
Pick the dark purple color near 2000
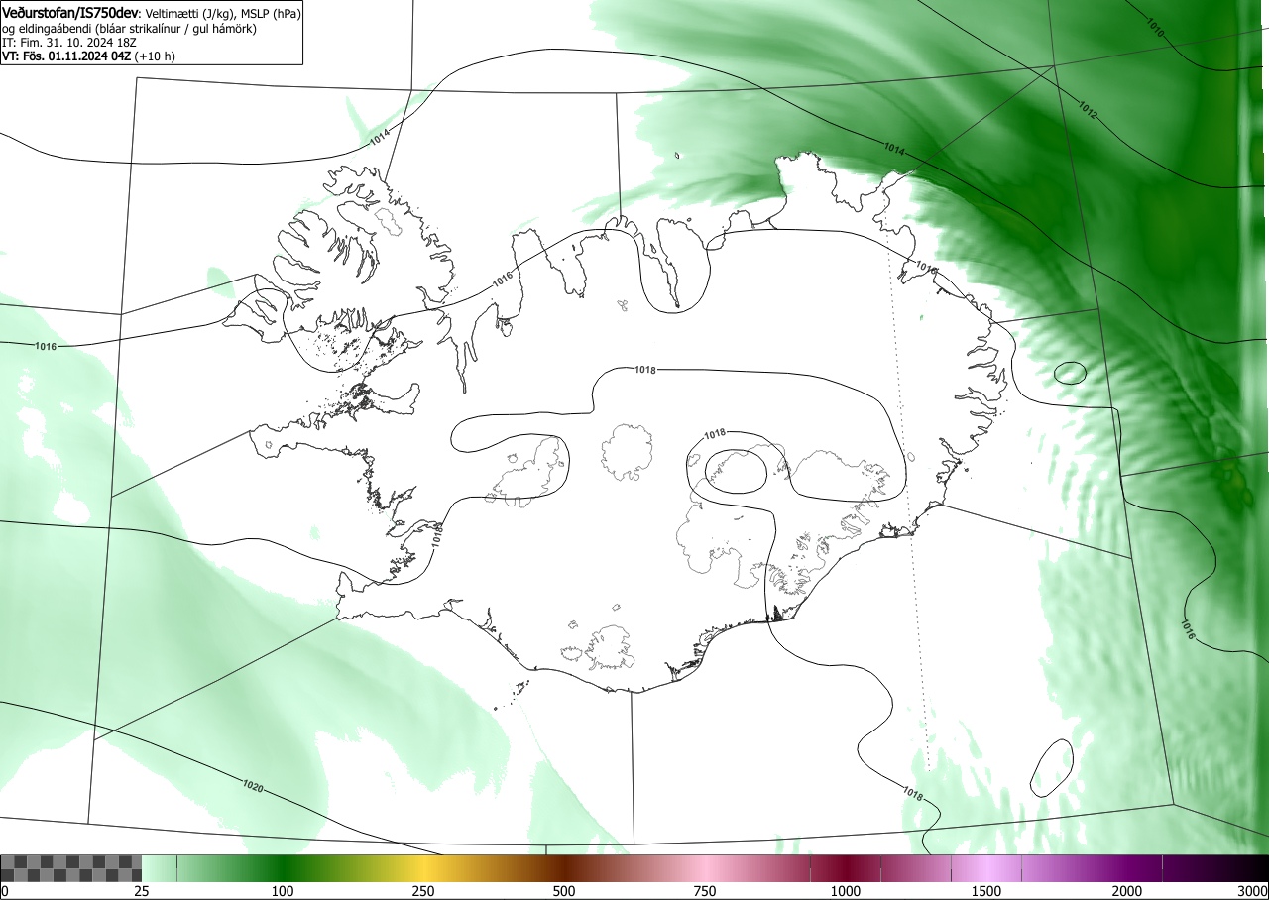pyautogui.click(x=1127, y=868)
